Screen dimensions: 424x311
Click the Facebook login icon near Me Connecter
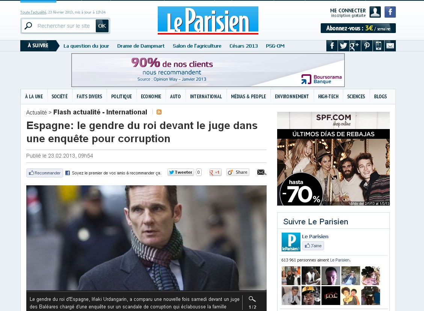click(x=390, y=12)
